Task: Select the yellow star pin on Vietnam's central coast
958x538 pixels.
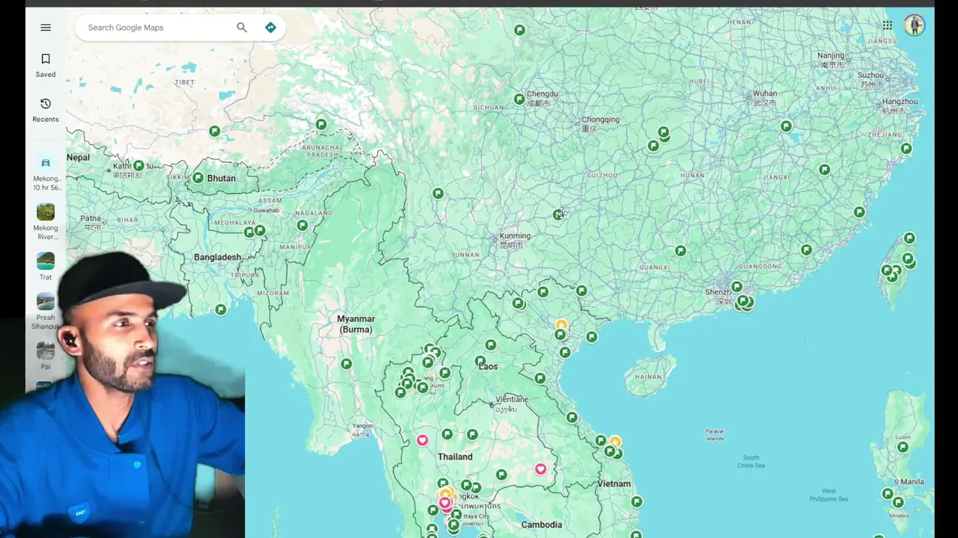Action: coord(614,442)
